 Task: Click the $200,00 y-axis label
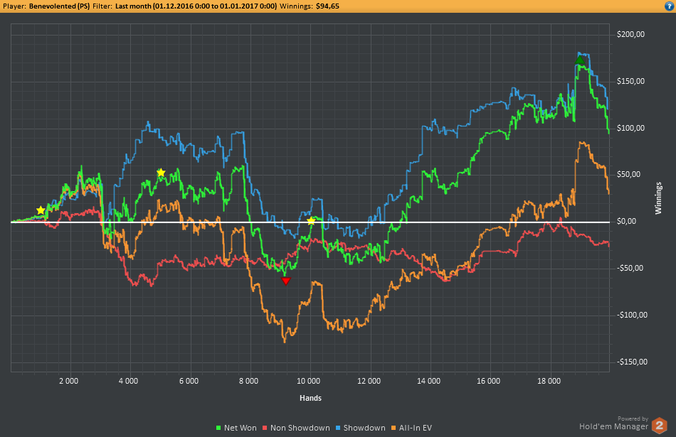coord(631,34)
